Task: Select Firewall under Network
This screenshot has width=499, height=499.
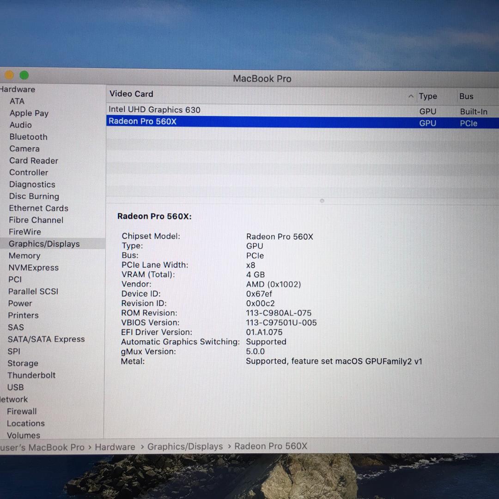Action: tap(22, 411)
